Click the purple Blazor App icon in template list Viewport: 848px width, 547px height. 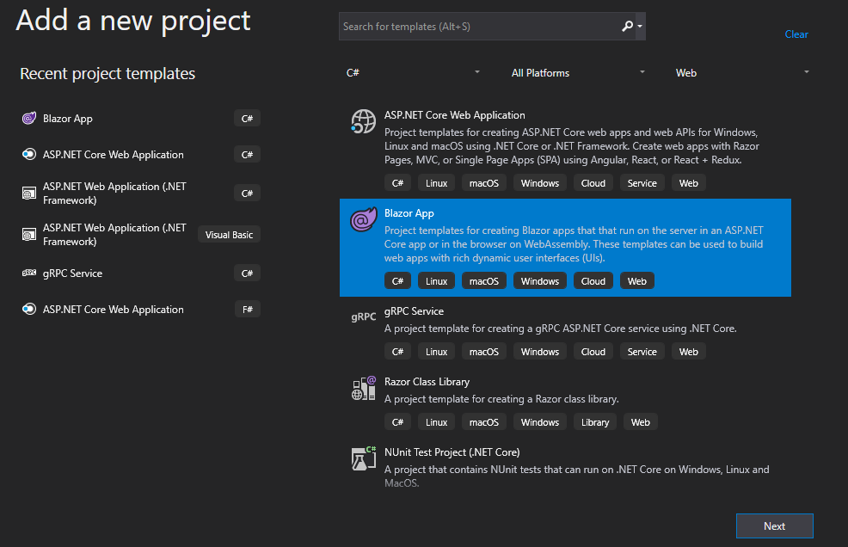point(363,219)
